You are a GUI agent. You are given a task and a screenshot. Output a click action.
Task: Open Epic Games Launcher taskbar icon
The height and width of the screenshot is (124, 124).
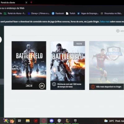coord(75,121)
